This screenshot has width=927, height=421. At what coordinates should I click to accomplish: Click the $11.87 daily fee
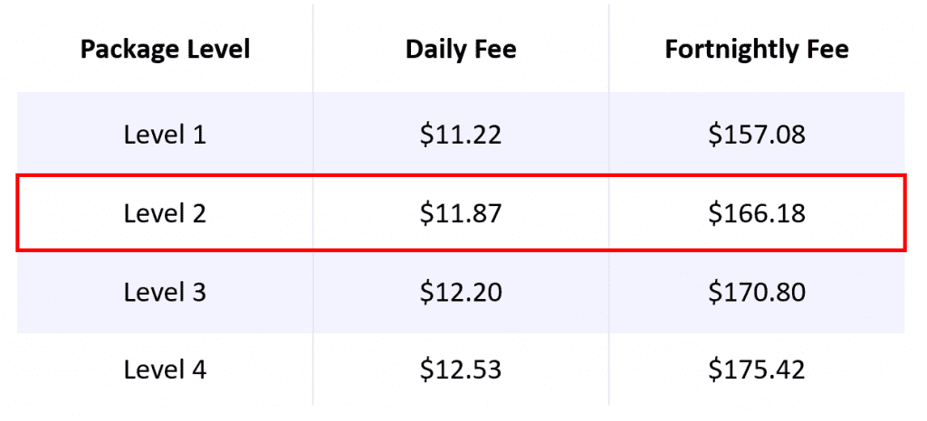pos(461,213)
